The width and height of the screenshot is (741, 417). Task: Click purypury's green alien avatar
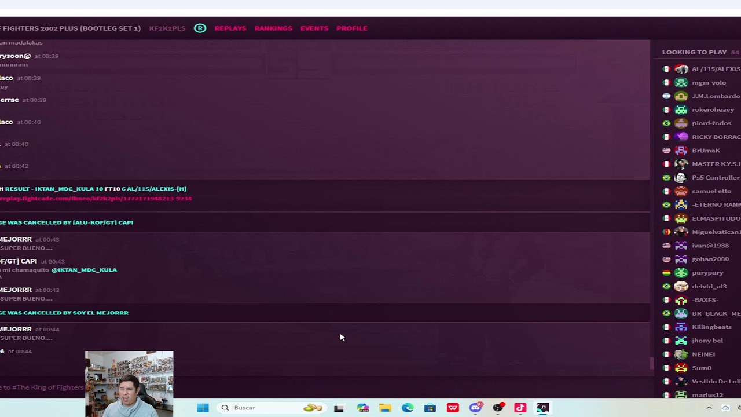[681, 273]
